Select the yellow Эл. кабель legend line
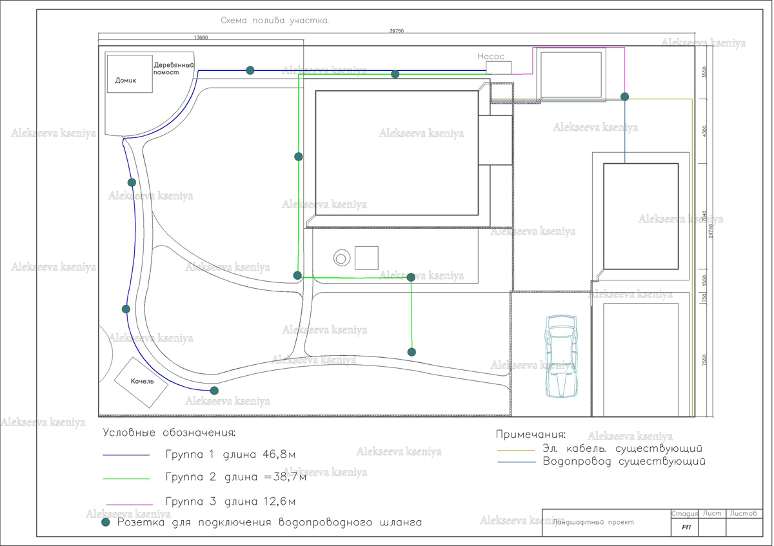This screenshot has height=546, width=774. coord(516,450)
